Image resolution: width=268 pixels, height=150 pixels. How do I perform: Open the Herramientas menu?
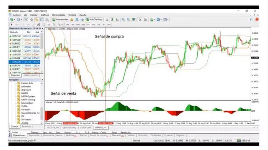(x=59, y=15)
